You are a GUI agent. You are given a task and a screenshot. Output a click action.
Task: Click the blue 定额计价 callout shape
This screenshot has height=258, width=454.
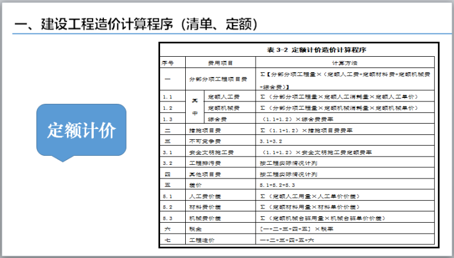(81, 131)
